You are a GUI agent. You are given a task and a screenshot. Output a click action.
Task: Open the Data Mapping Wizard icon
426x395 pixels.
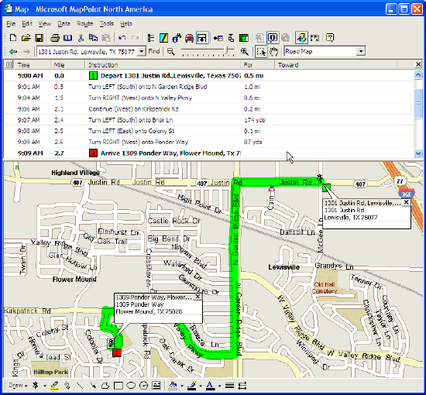tap(244, 38)
